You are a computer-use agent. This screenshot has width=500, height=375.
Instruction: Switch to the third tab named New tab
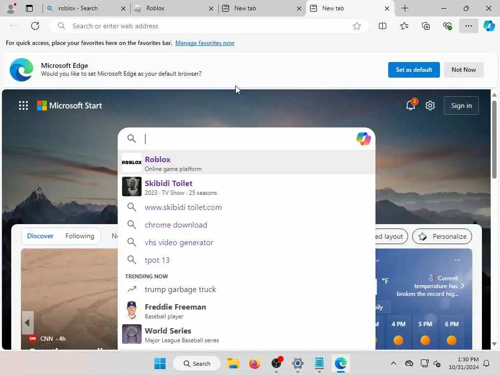[x=261, y=8]
